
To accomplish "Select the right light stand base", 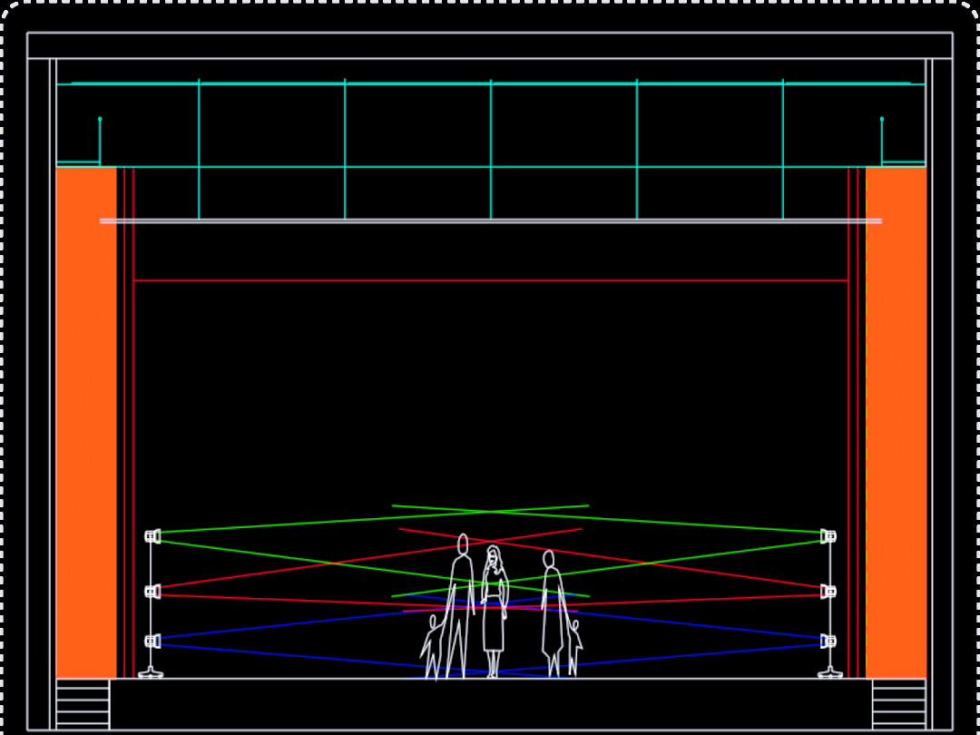I will 829,673.
